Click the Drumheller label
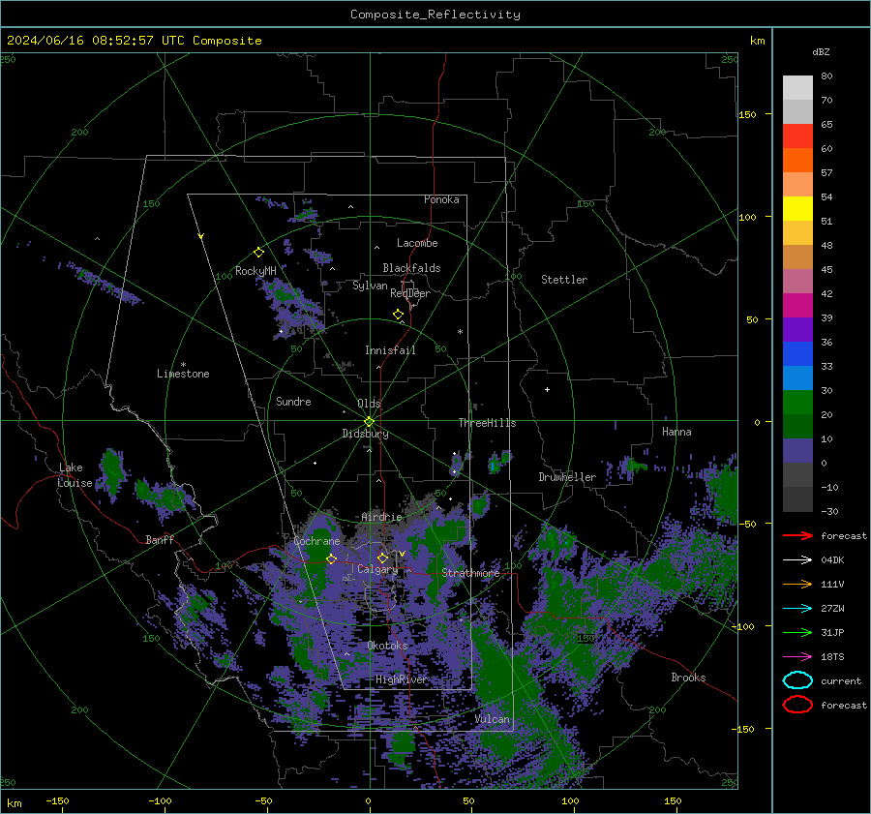The width and height of the screenshot is (871, 814). pyautogui.click(x=567, y=477)
